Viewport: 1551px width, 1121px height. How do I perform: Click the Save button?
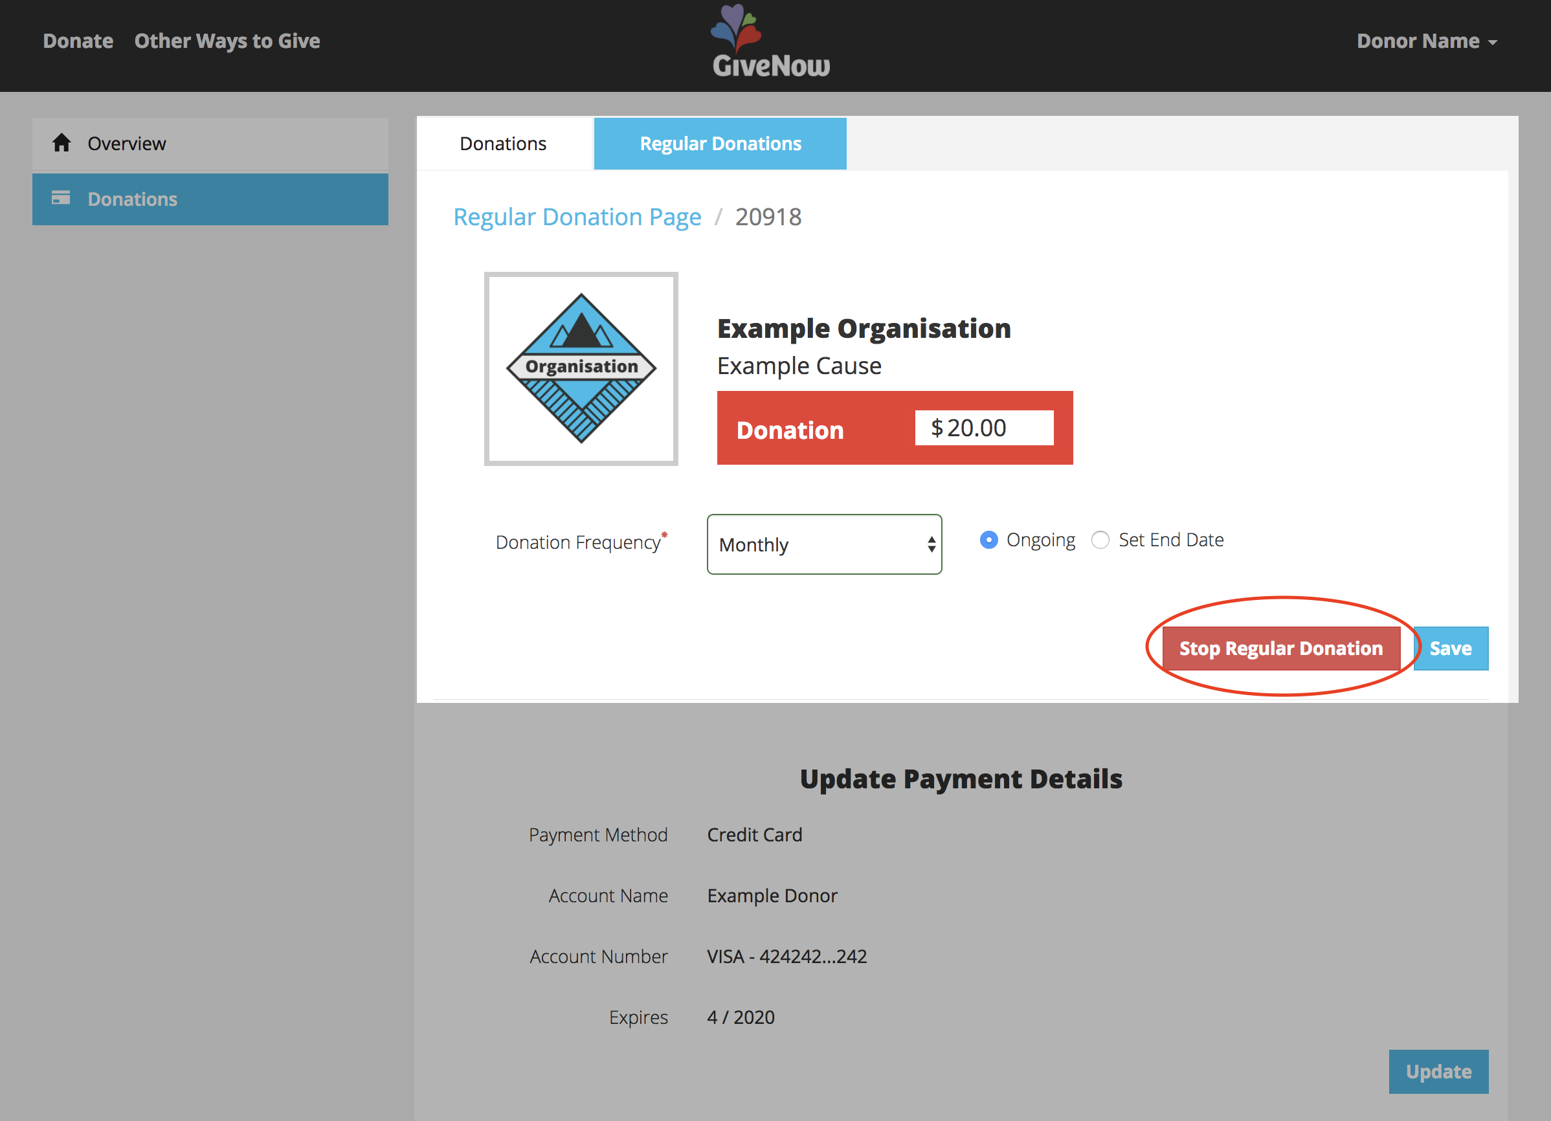[x=1451, y=649]
